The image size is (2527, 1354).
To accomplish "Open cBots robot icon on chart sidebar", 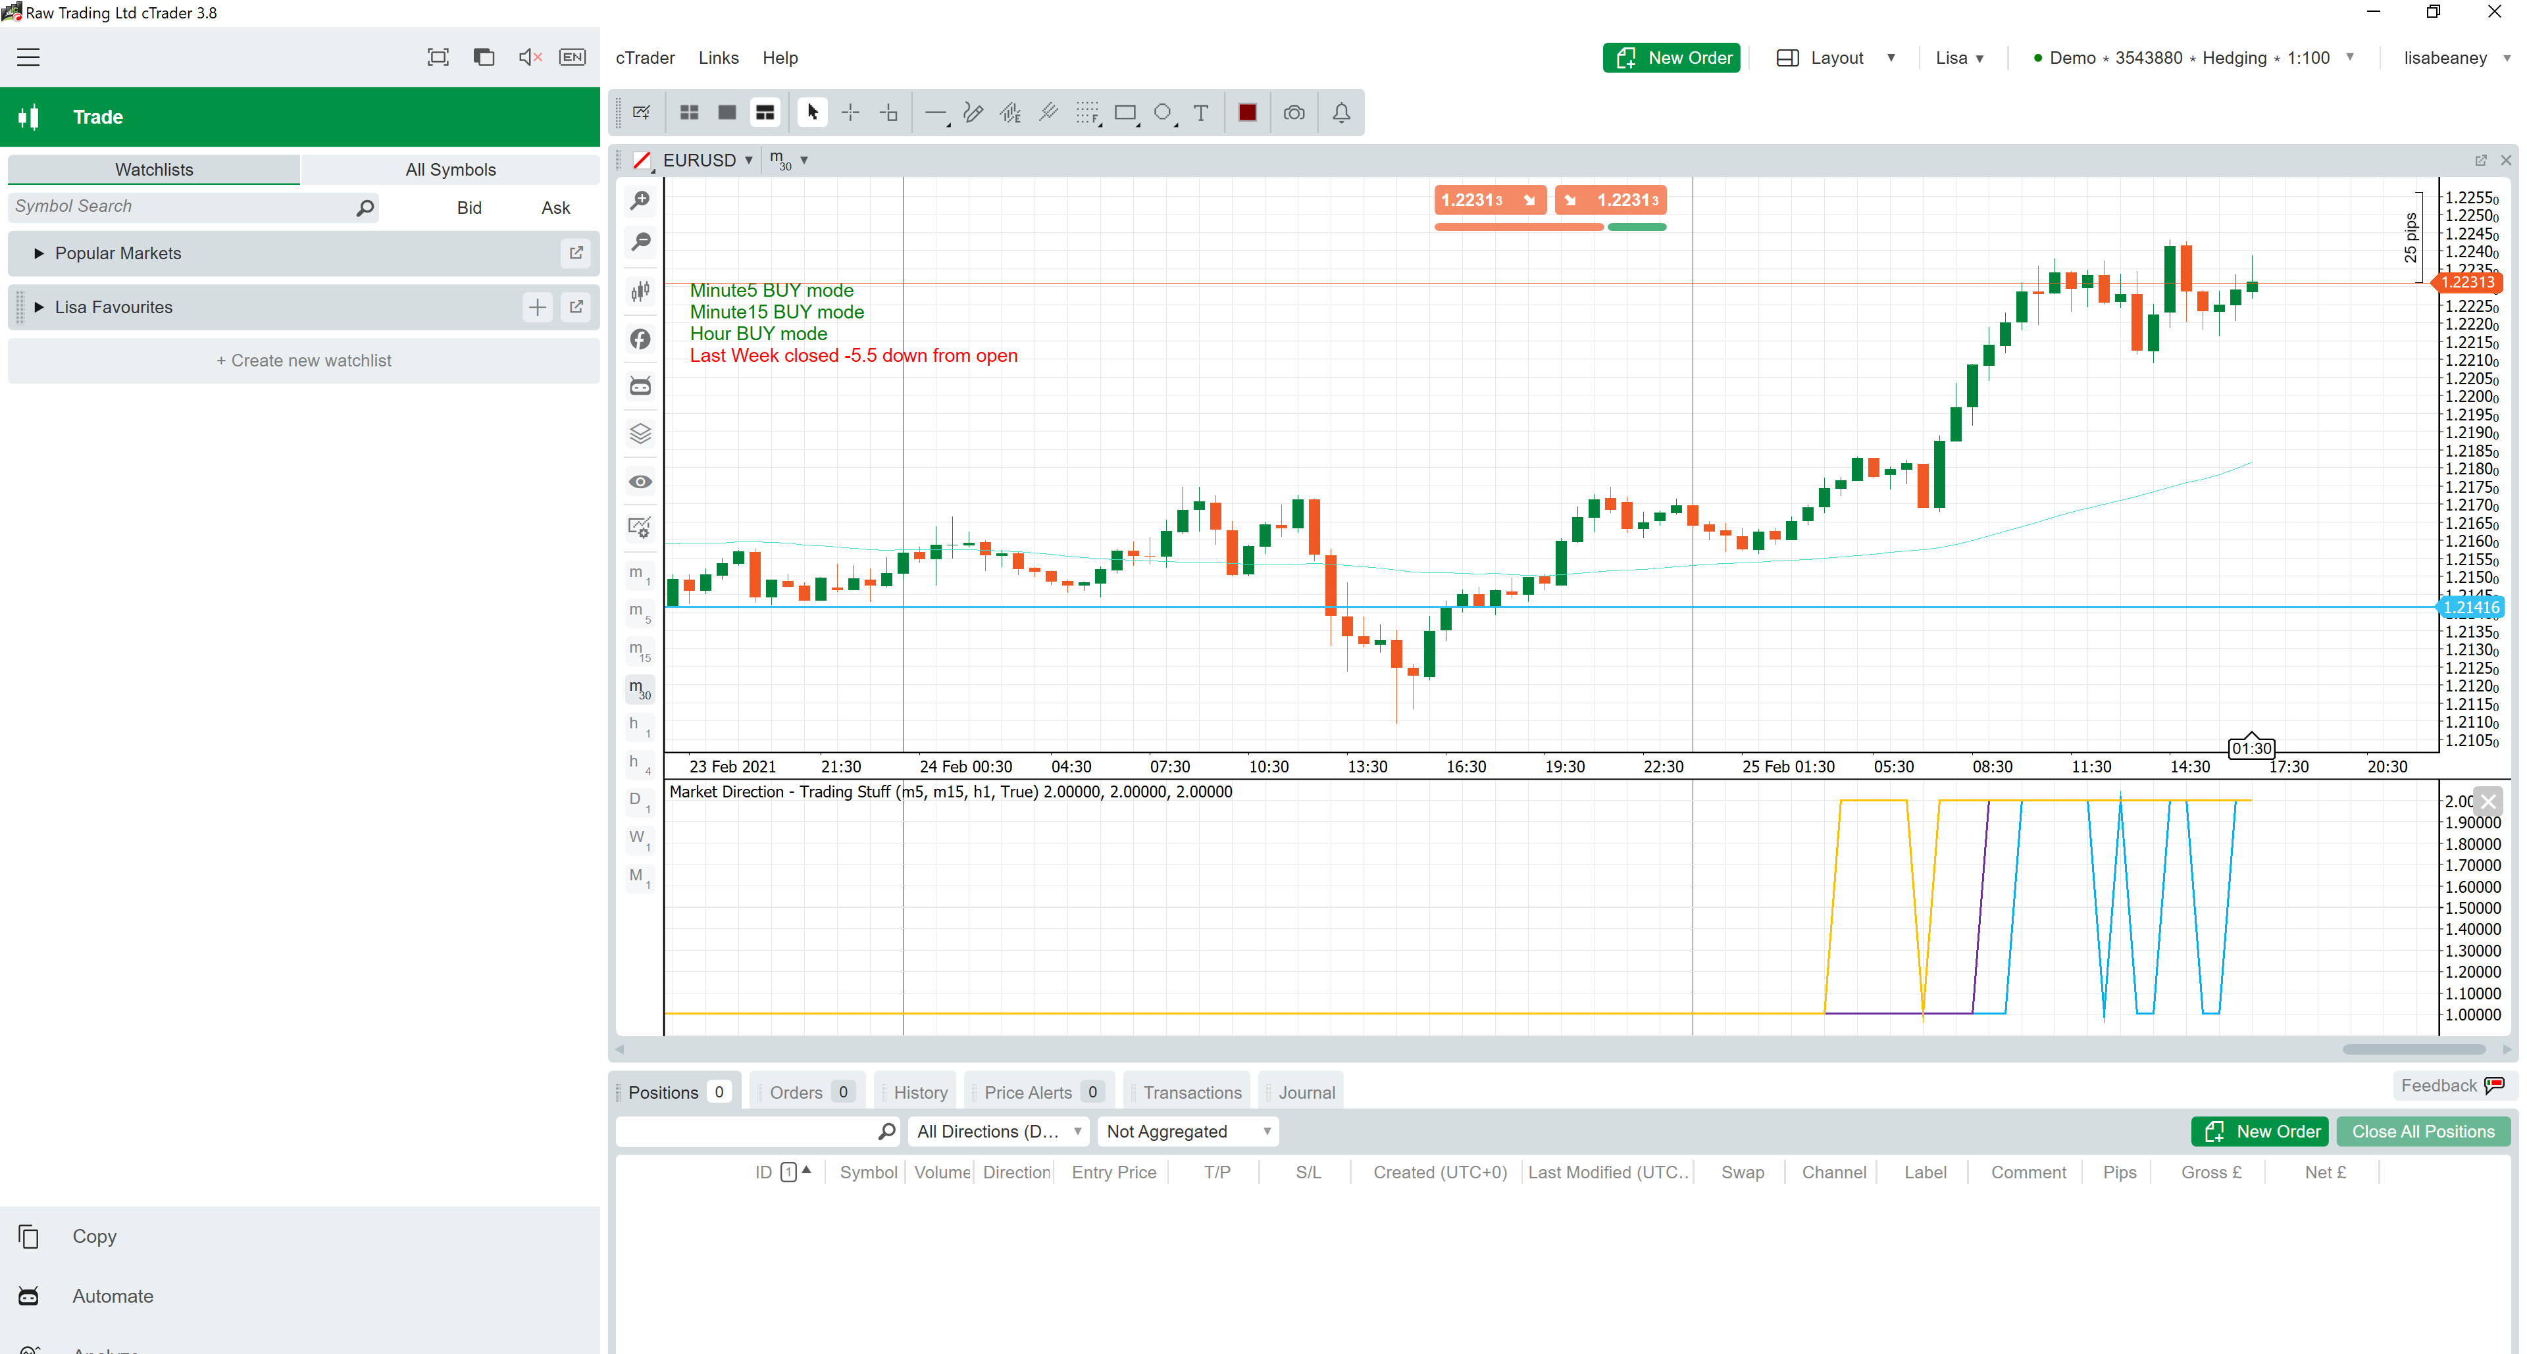I will point(640,386).
